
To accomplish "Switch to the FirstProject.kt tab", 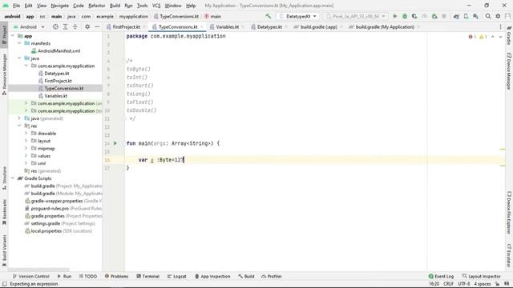I will point(126,26).
